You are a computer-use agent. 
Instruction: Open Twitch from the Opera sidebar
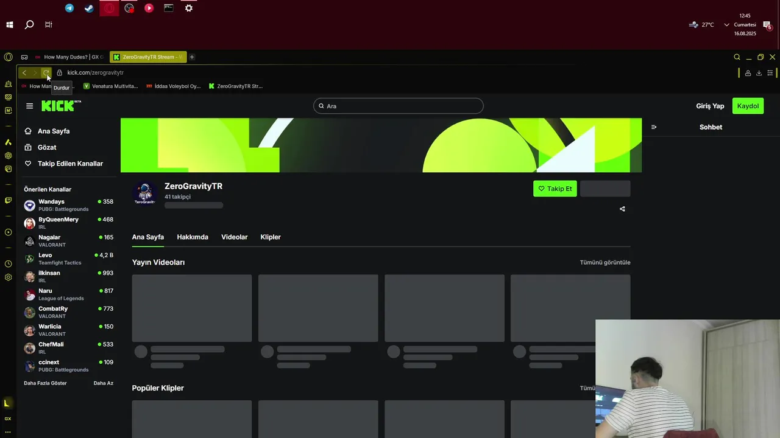[x=8, y=200]
